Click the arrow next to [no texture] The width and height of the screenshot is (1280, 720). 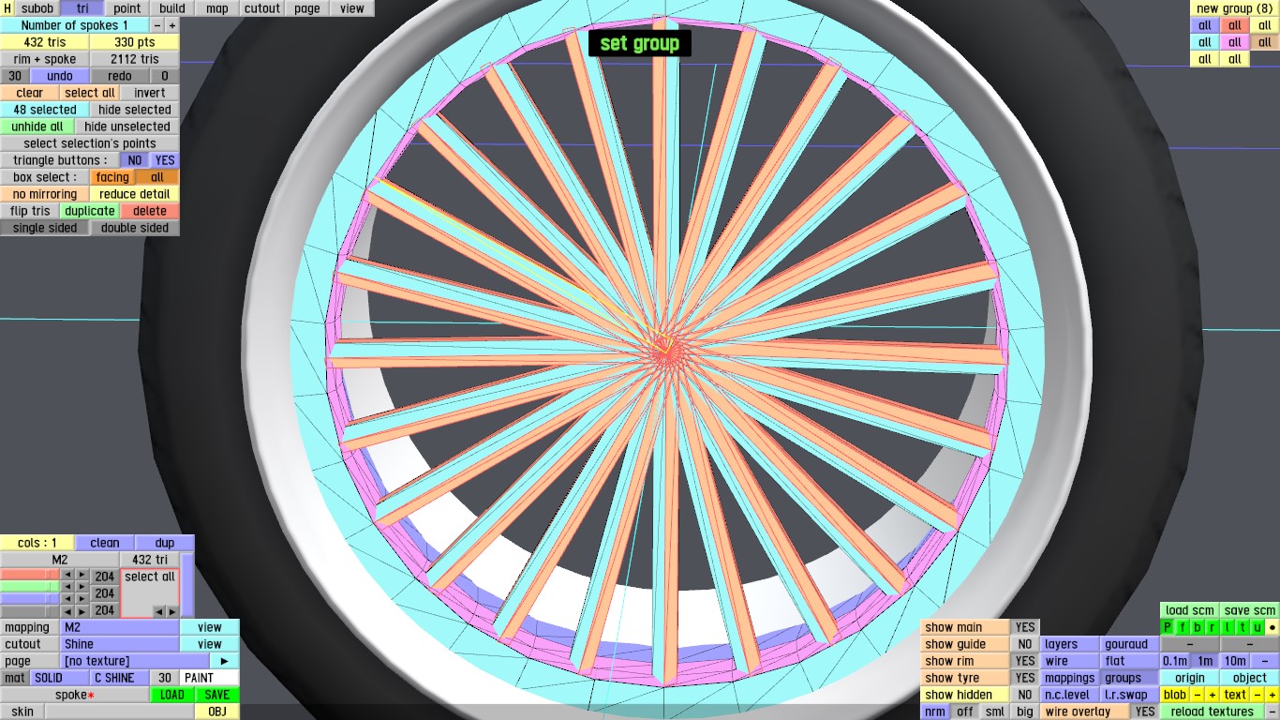(225, 661)
